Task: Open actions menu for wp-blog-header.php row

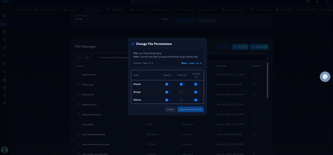Action: pyautogui.click(x=254, y=135)
